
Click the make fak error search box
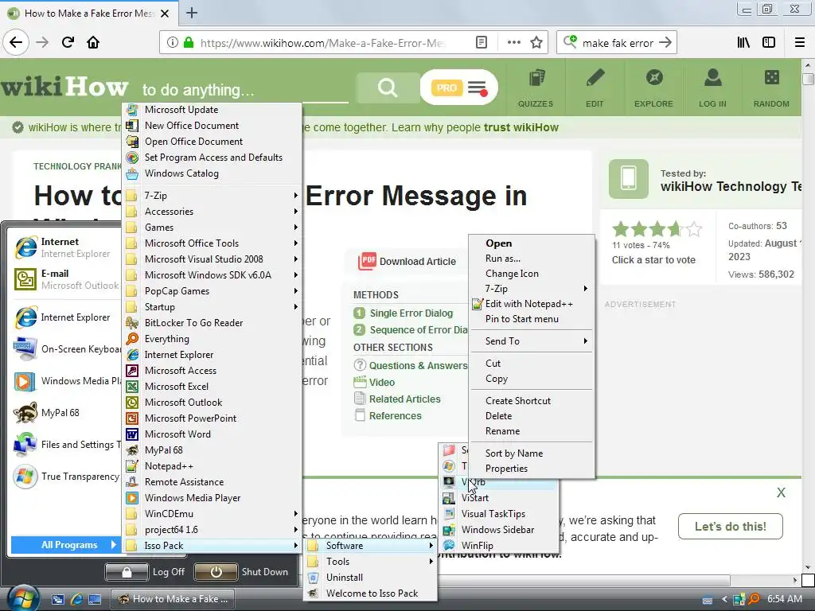(x=618, y=43)
